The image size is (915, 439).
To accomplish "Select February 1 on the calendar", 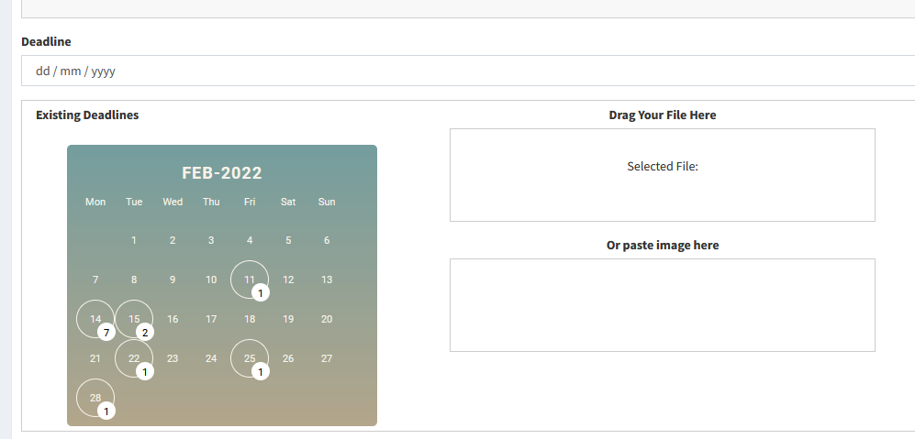I will (x=134, y=240).
